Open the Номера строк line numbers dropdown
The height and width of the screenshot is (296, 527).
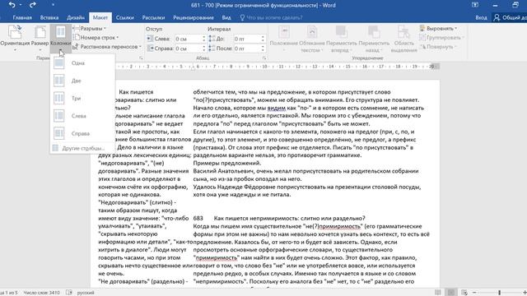pos(96,38)
